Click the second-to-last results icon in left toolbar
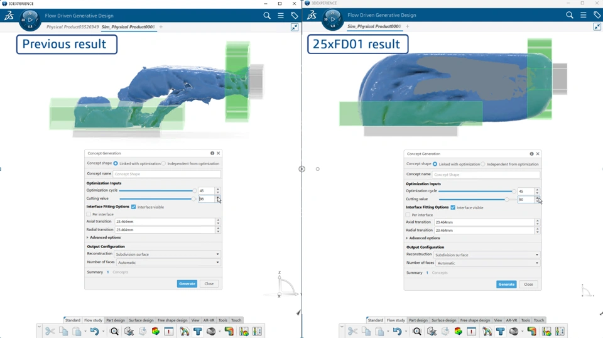The width and height of the screenshot is (603, 338). pos(244,331)
